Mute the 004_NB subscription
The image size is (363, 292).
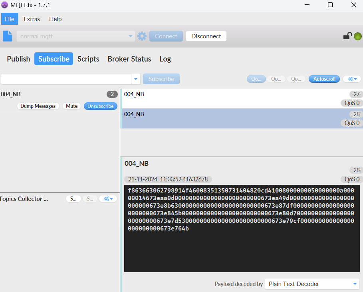coord(71,106)
